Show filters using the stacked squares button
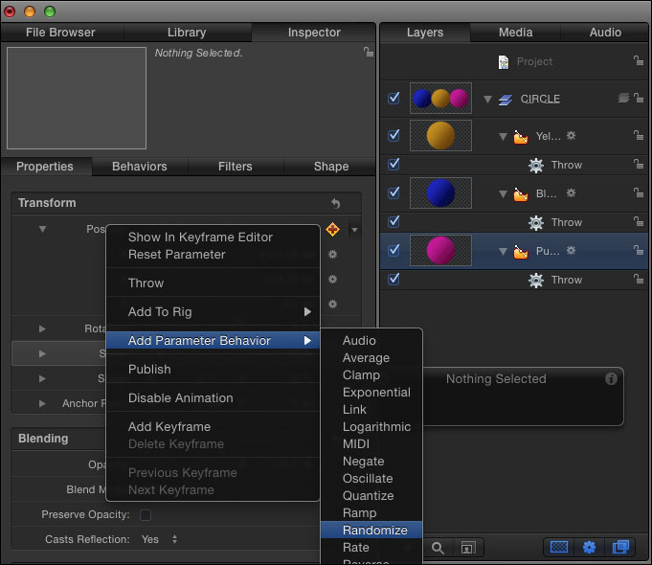652x565 pixels. pyautogui.click(x=619, y=548)
